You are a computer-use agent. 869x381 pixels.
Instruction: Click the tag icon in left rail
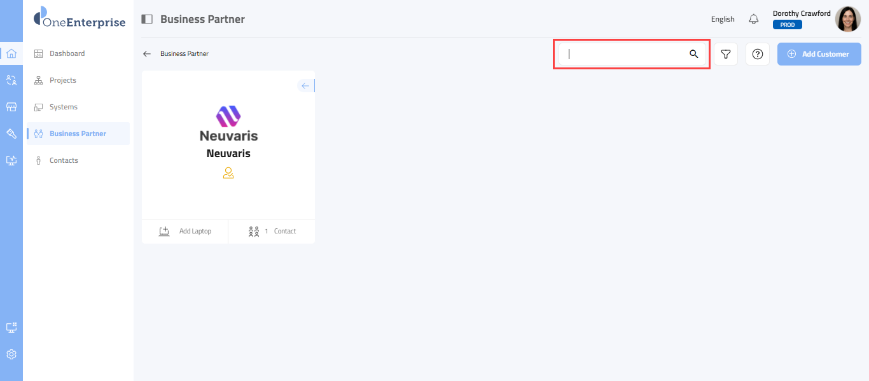11,134
